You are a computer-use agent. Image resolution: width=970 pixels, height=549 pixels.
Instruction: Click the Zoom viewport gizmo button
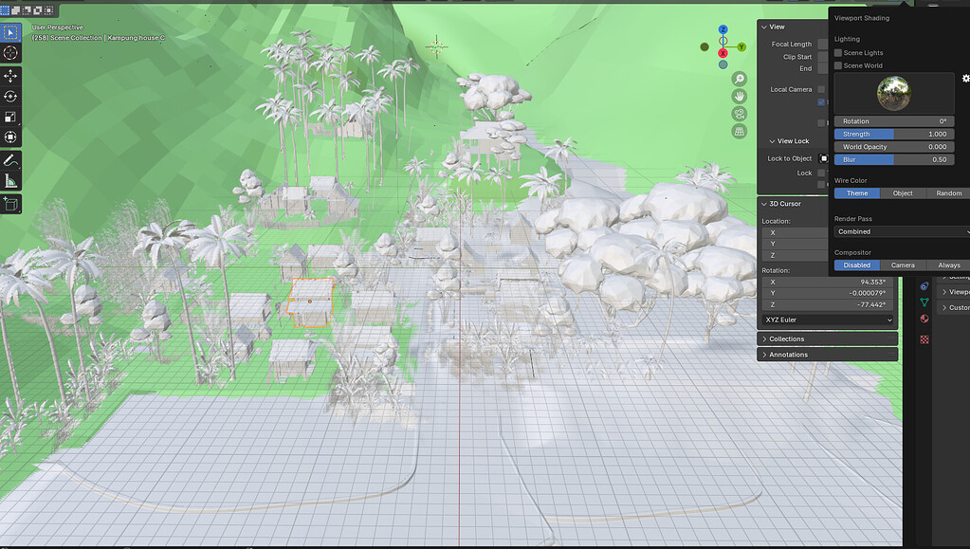pyautogui.click(x=740, y=79)
